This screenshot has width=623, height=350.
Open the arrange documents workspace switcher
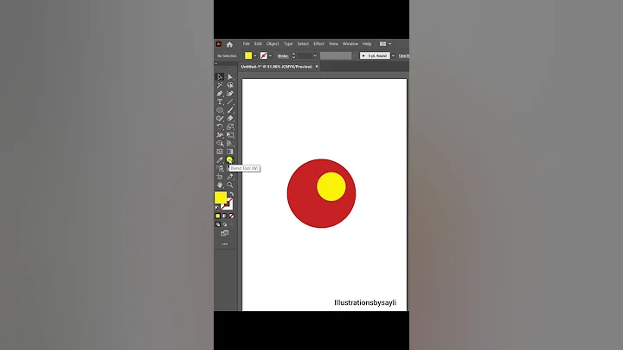coord(385,43)
